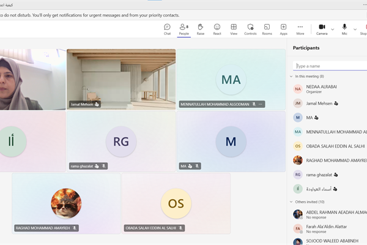Image resolution: width=367 pixels, height=245 pixels.
Task: Open the Camera options dropdown arrow
Action: click(x=332, y=29)
